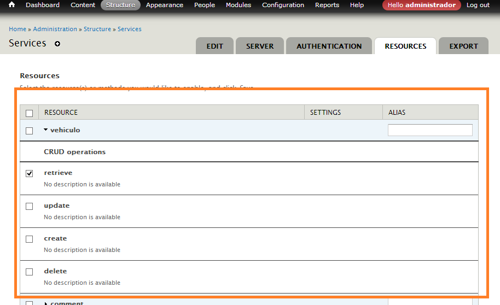This screenshot has width=500, height=305.
Task: Toggle the select-all checkbox in table header
Action: tap(30, 113)
